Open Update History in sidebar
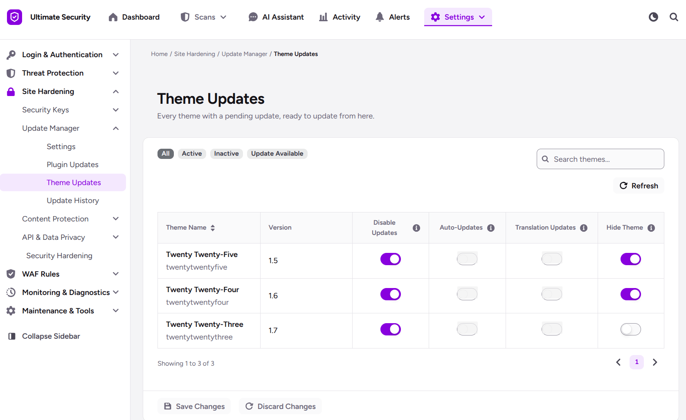 (x=73, y=201)
